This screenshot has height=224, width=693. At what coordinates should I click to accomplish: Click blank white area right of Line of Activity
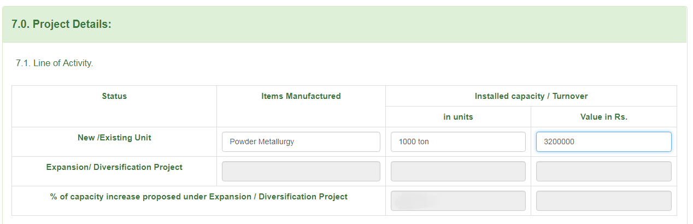click(x=383, y=63)
